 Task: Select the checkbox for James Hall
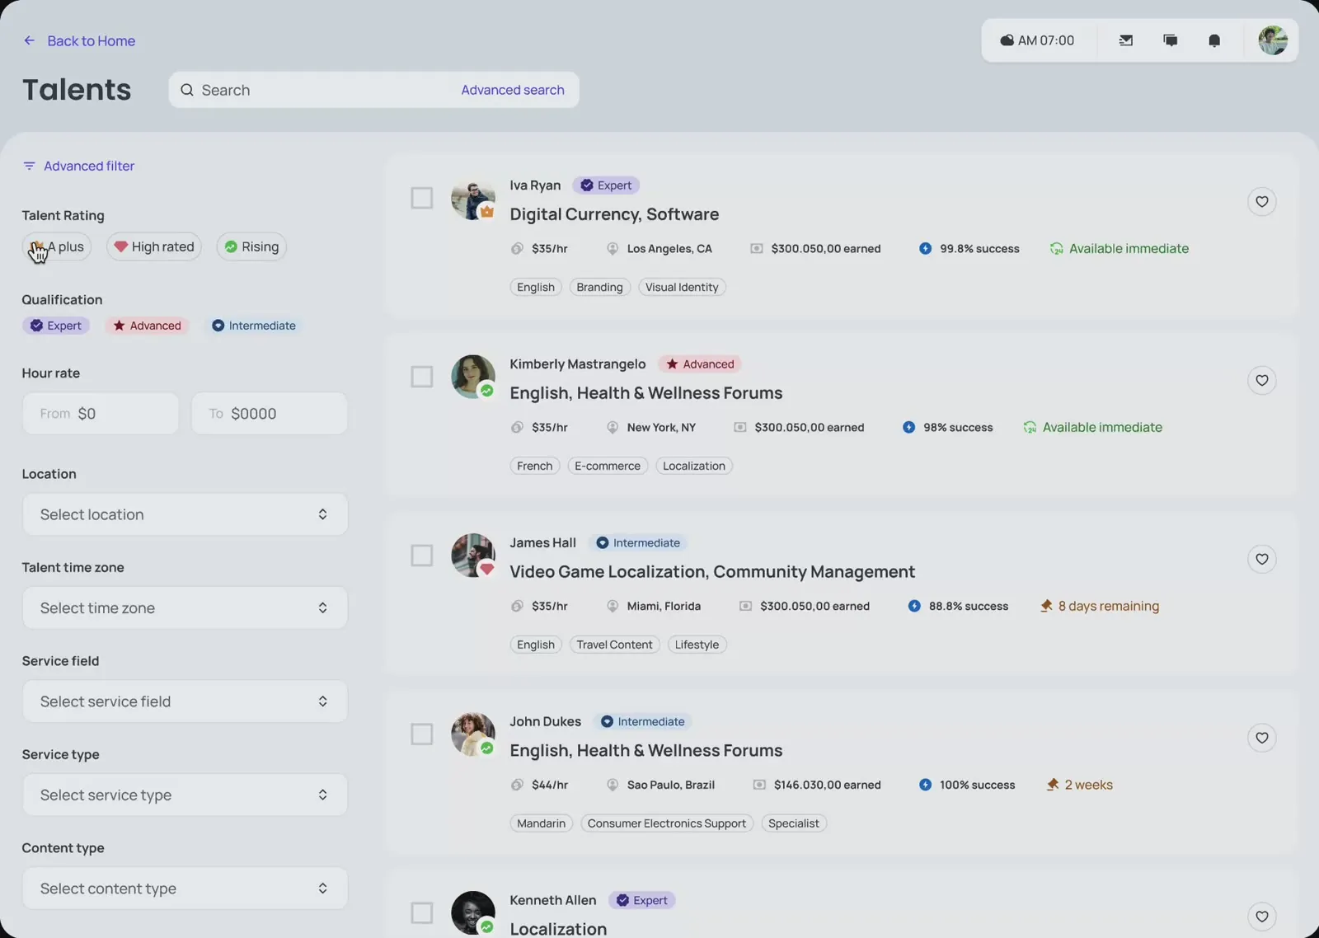coord(422,556)
